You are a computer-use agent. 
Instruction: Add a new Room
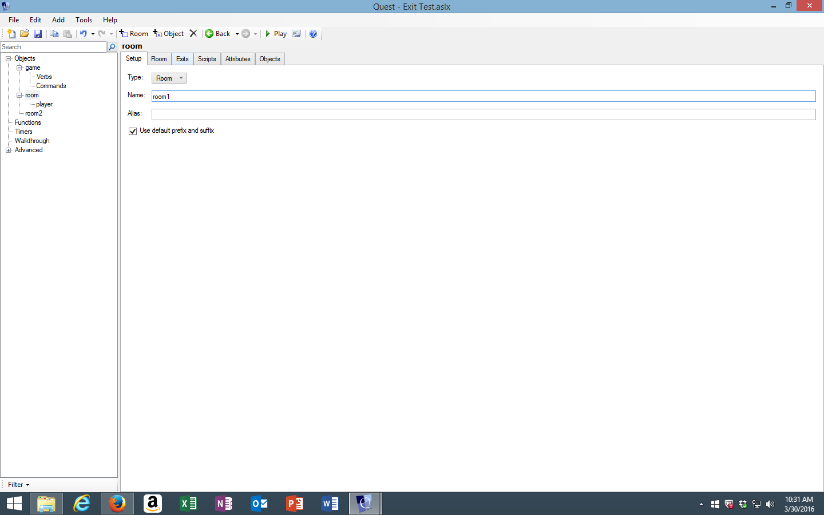133,34
